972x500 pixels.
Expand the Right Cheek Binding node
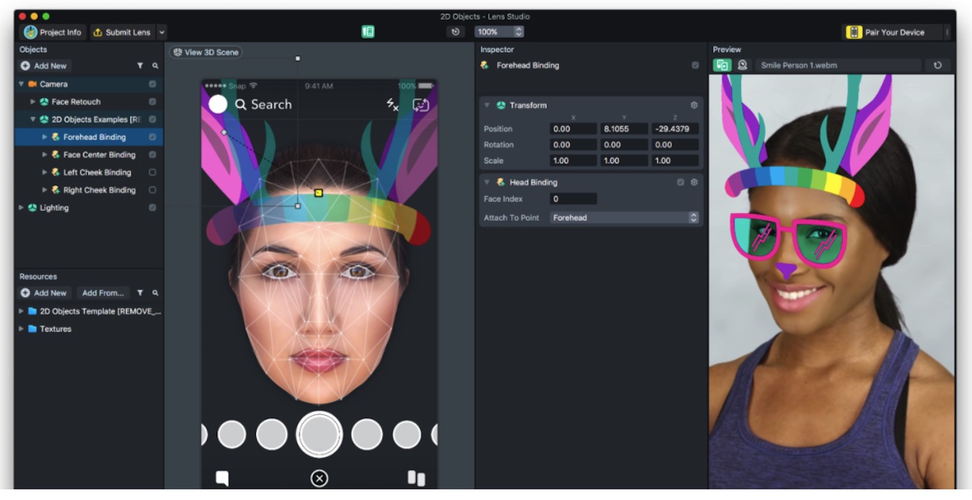click(44, 190)
